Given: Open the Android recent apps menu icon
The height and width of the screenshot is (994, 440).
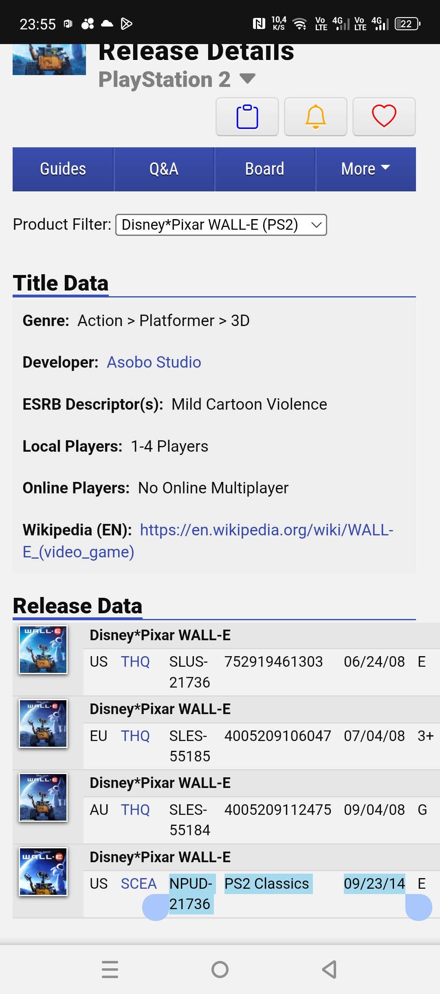Looking at the screenshot, I should coord(110,970).
